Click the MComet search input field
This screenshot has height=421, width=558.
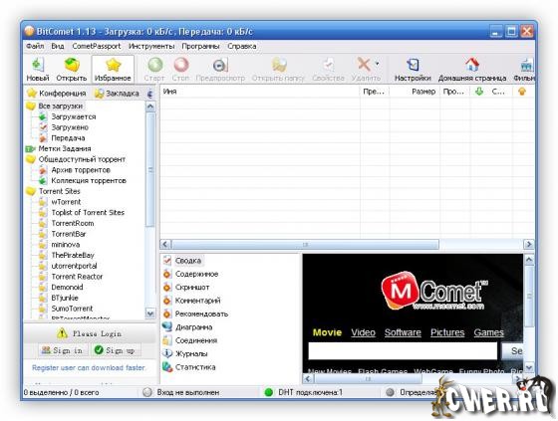coord(403,351)
